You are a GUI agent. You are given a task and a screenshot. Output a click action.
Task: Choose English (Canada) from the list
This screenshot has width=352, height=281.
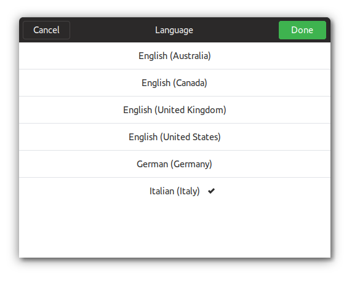(x=175, y=83)
